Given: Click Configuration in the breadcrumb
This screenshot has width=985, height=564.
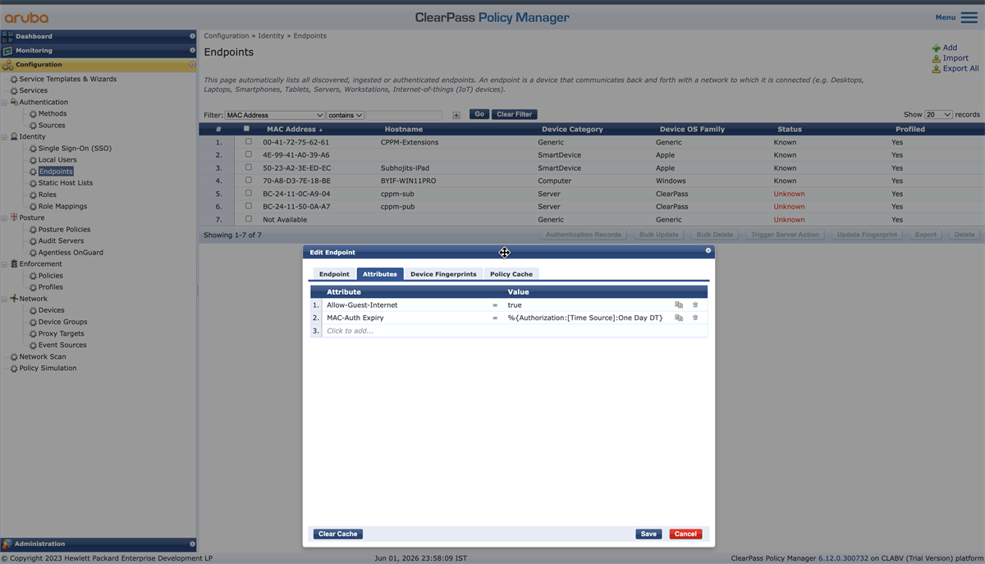Looking at the screenshot, I should point(227,36).
